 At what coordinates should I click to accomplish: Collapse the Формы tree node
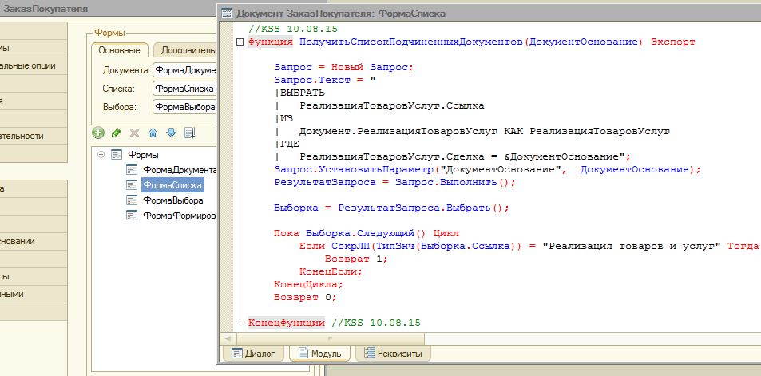[x=102, y=155]
